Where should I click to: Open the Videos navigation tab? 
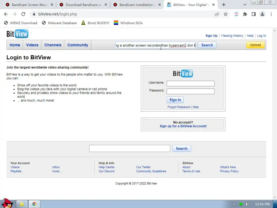click(x=32, y=45)
